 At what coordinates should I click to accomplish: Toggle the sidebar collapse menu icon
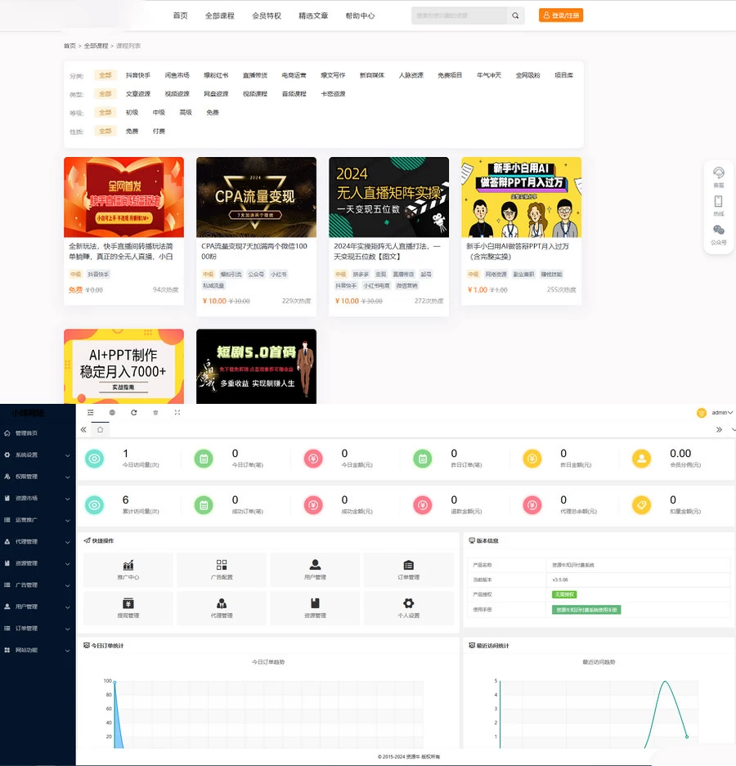(91, 413)
